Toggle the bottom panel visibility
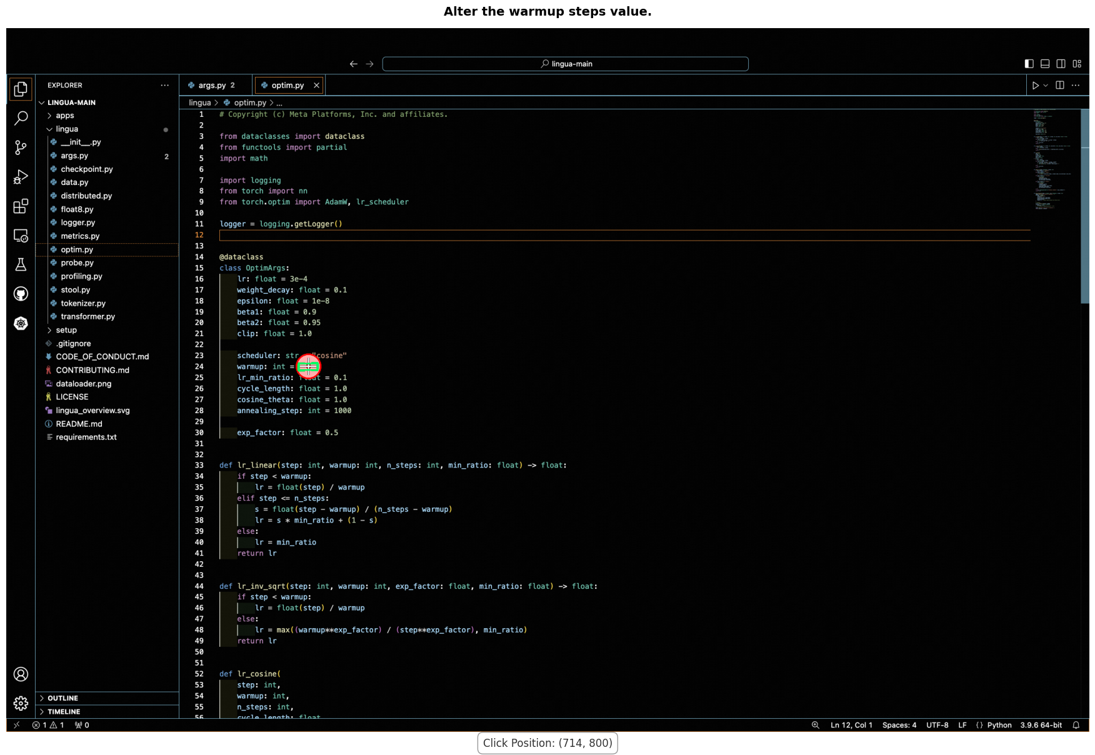The width and height of the screenshot is (1095, 755). point(1045,64)
